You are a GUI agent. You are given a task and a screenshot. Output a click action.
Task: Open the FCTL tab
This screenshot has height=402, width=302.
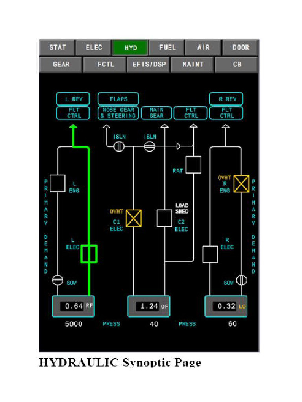(x=105, y=64)
